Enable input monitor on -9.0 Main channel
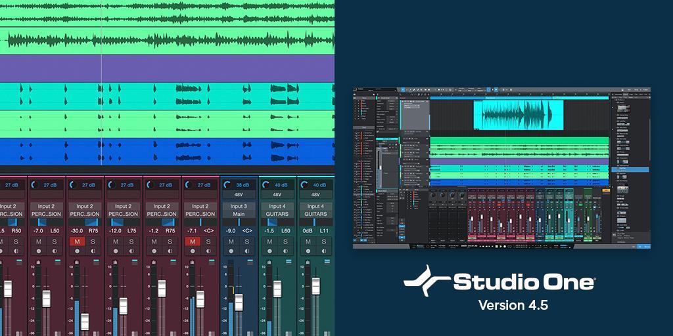The image size is (673, 336). click(x=247, y=251)
